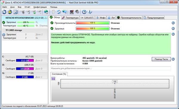
Task: Open the Диск menu
Action: [x=13, y=7]
